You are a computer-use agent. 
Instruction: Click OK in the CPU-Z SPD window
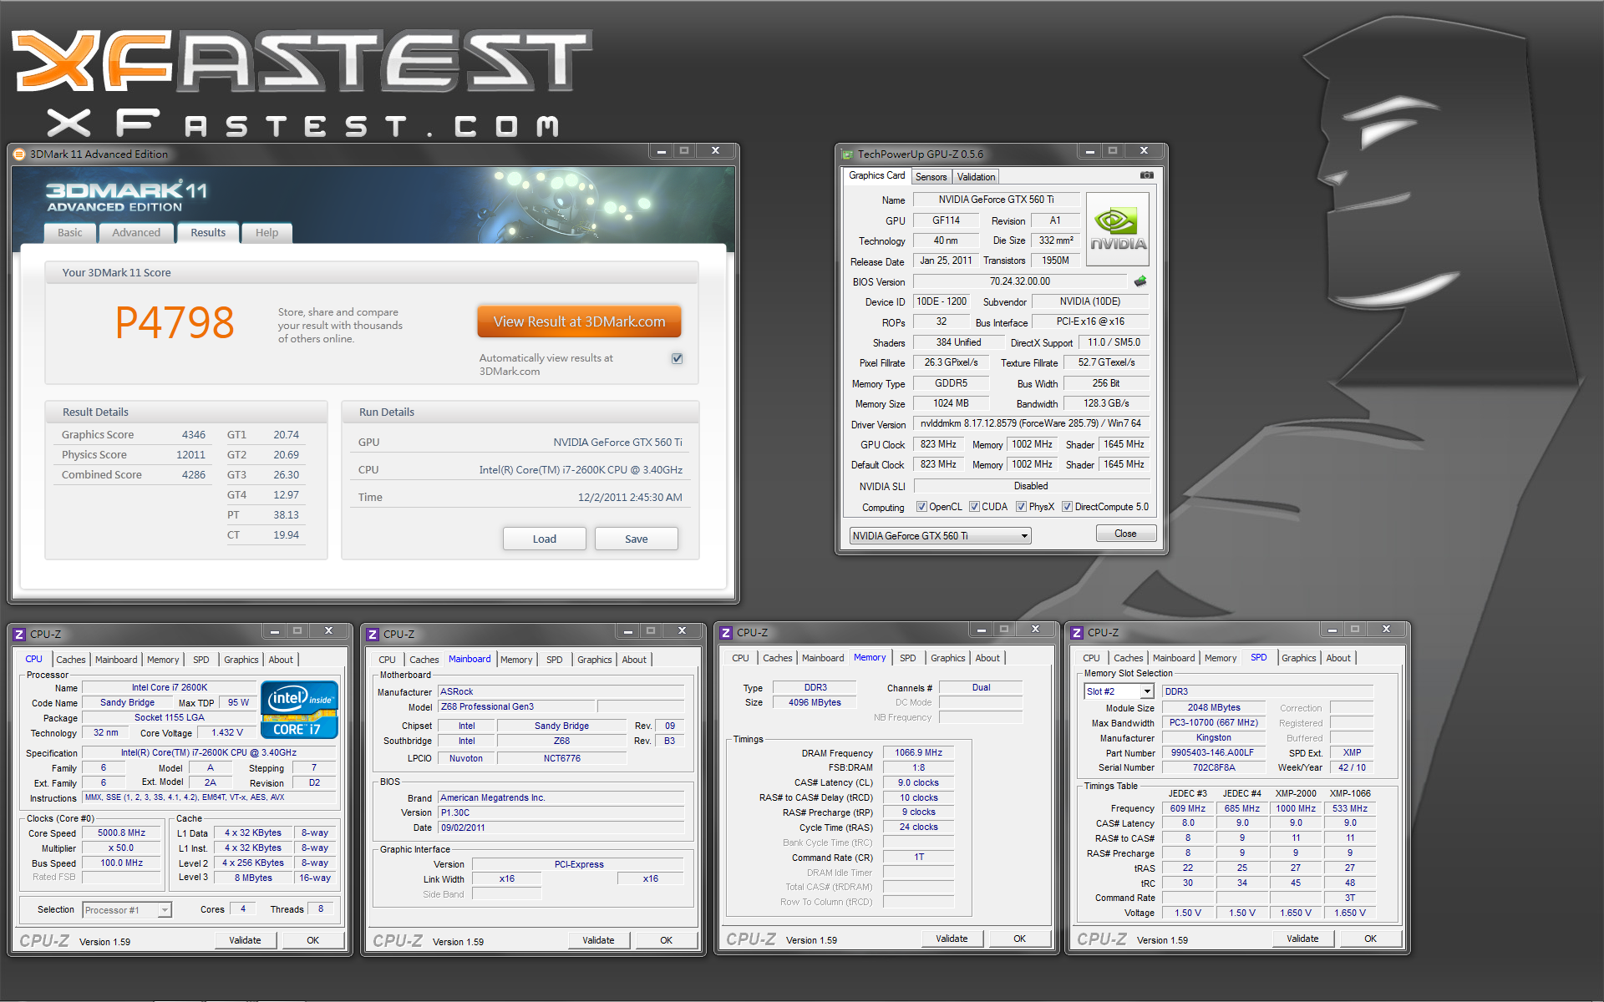pos(1370,939)
